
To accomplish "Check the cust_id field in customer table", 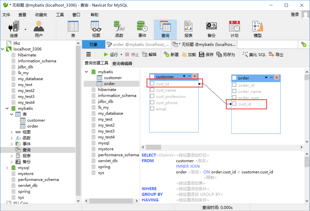I will [152, 83].
